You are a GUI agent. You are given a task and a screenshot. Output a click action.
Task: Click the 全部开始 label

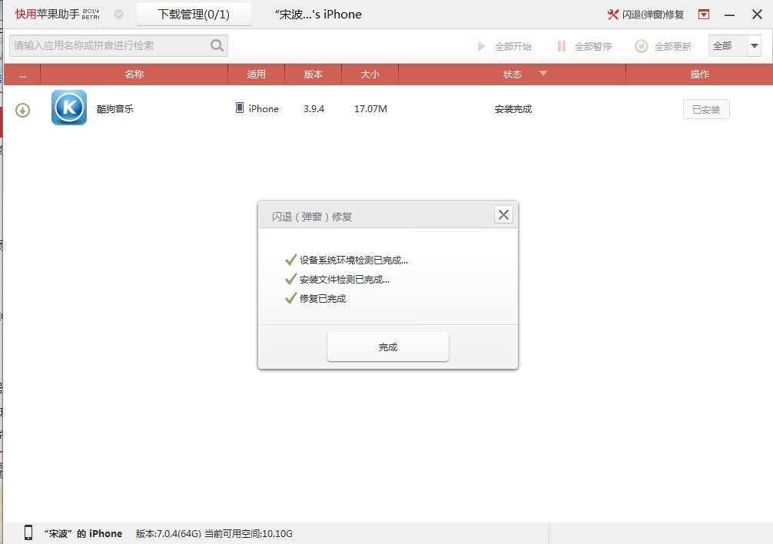point(513,46)
